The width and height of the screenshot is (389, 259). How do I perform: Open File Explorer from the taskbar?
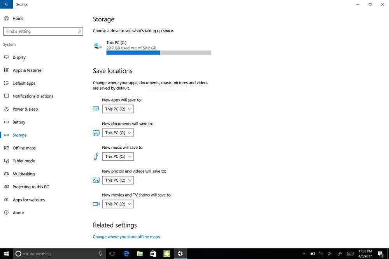(x=140, y=254)
